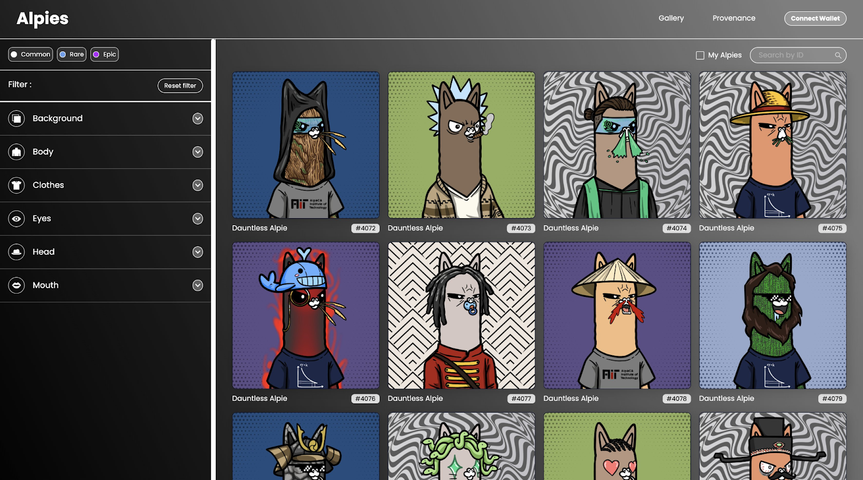The height and width of the screenshot is (480, 863).
Task: Click Dauntless Alpie title of #4077
Action: [x=415, y=398]
